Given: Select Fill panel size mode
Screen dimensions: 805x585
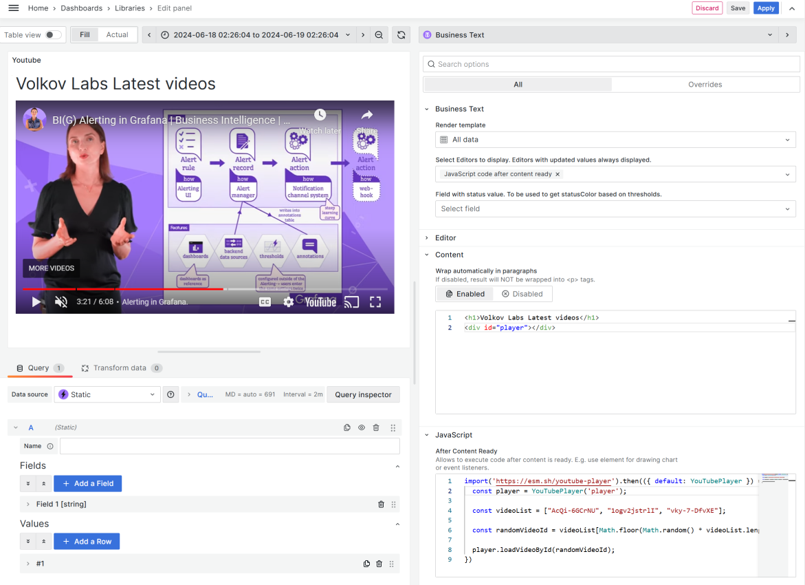Looking at the screenshot, I should click(x=84, y=34).
